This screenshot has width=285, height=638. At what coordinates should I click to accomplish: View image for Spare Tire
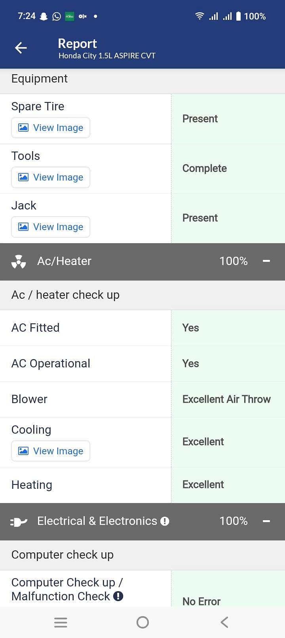(51, 128)
